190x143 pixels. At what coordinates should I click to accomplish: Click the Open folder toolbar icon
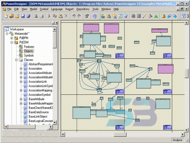tap(17, 16)
